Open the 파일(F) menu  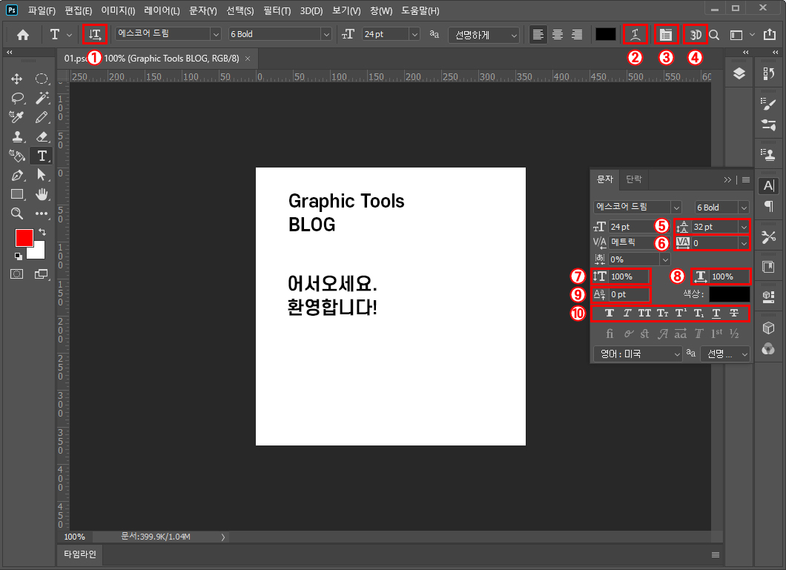pos(42,10)
